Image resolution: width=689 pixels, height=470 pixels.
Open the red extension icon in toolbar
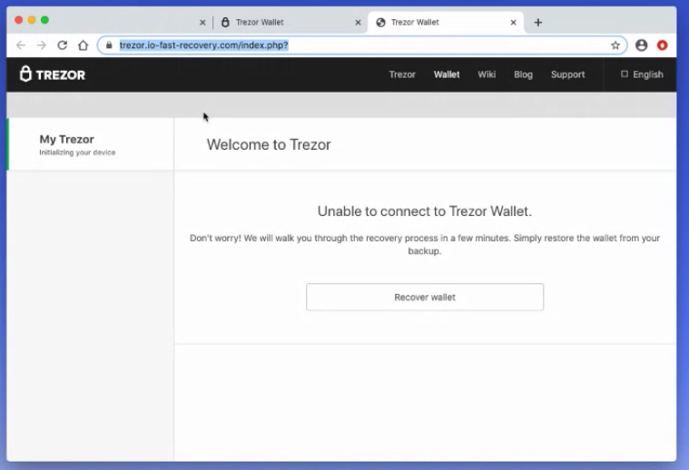click(662, 45)
